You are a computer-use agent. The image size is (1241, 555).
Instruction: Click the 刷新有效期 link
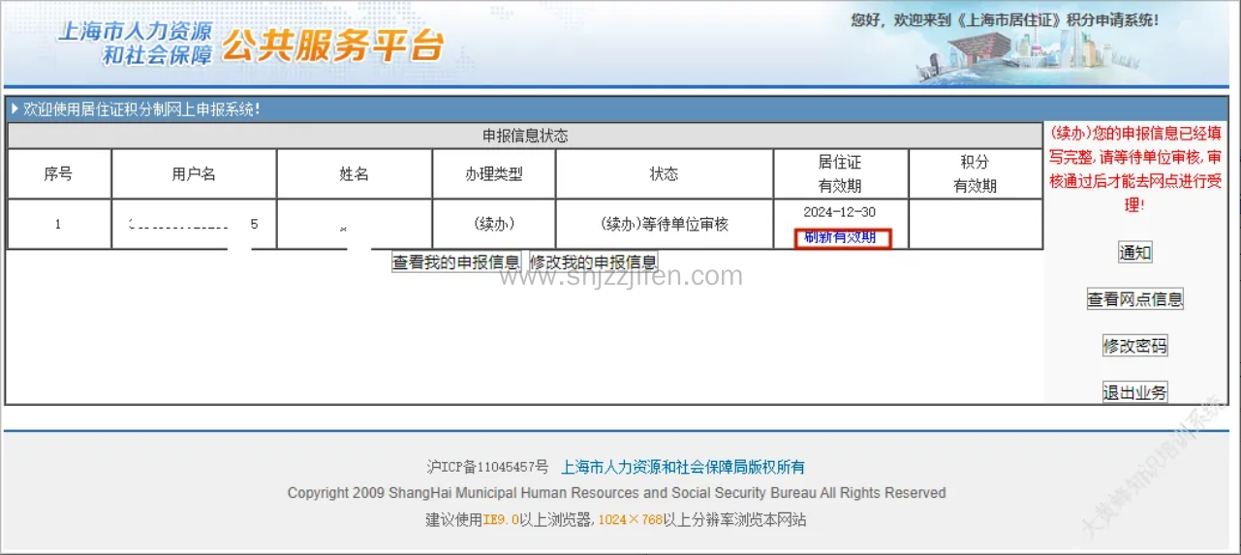pyautogui.click(x=841, y=238)
